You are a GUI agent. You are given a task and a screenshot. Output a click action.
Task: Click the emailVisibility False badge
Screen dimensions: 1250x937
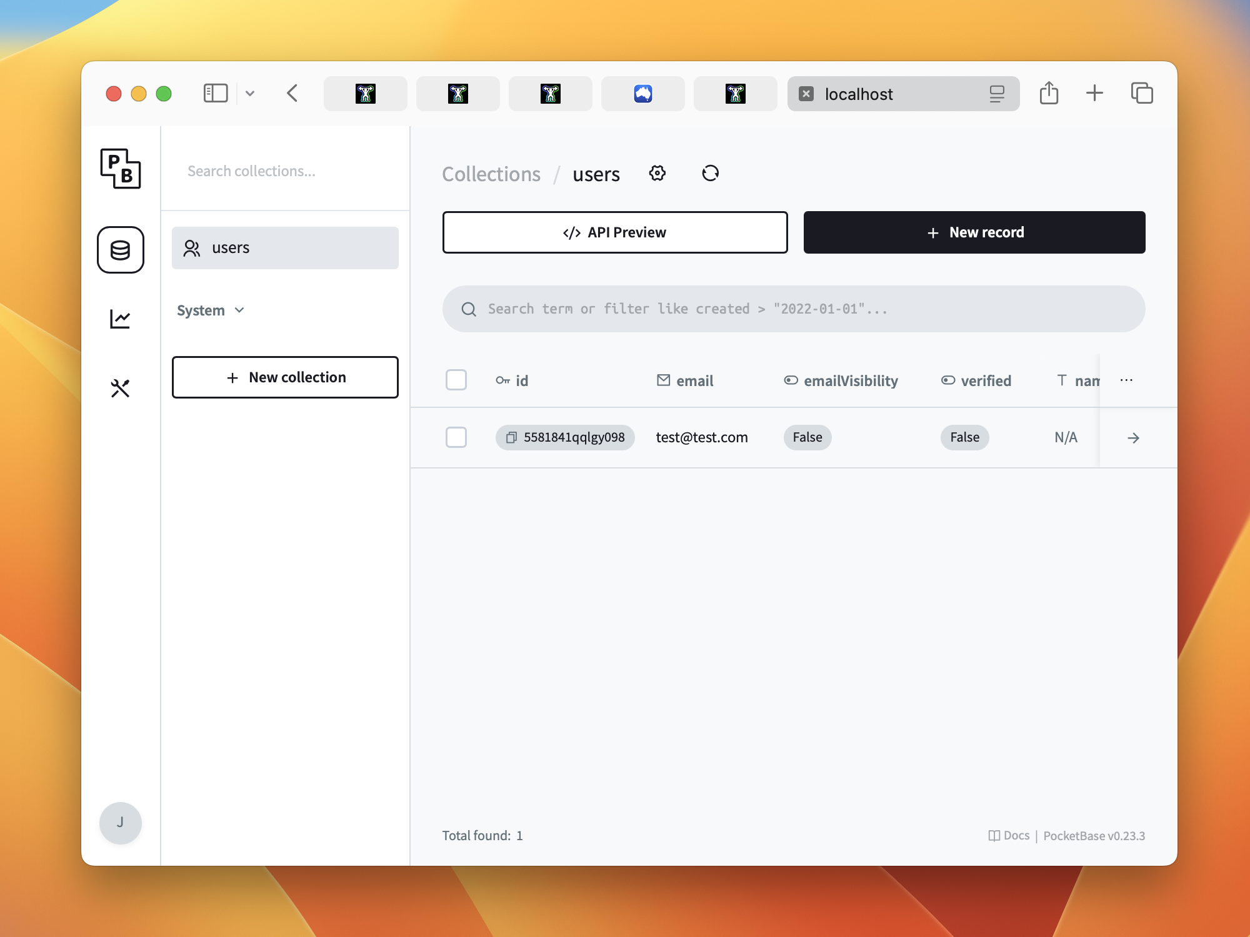(807, 437)
